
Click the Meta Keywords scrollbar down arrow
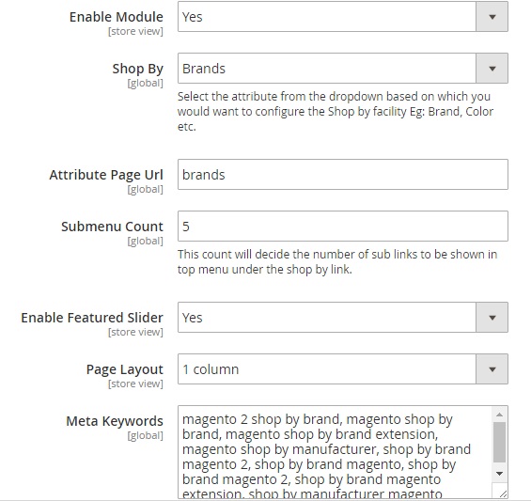click(499, 473)
